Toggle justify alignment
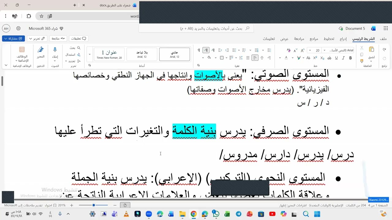 pyautogui.click(x=248, y=58)
